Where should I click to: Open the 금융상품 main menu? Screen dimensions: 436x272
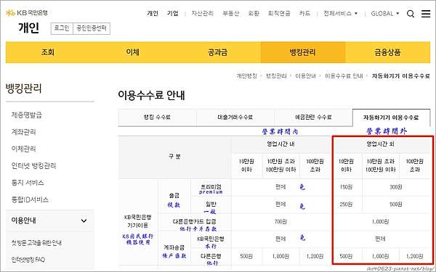coord(387,52)
